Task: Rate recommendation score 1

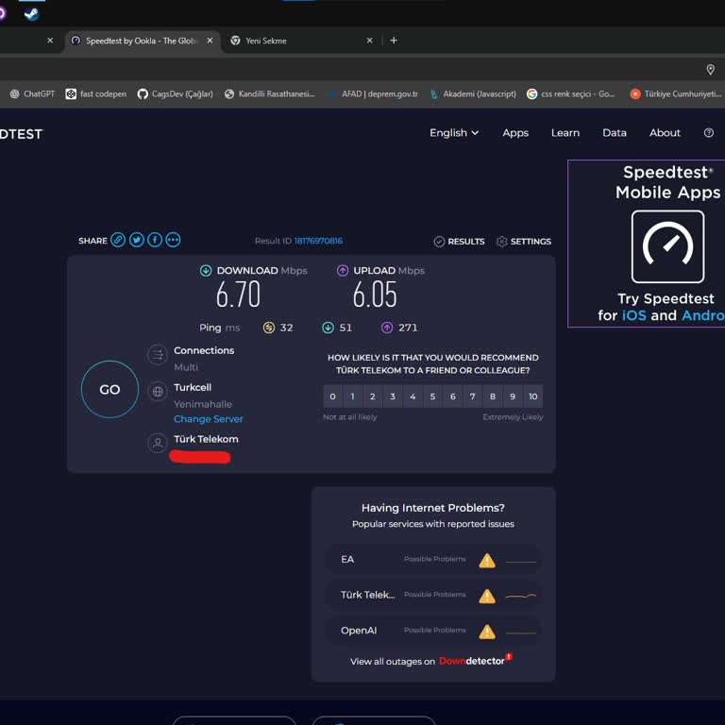Action: point(352,396)
